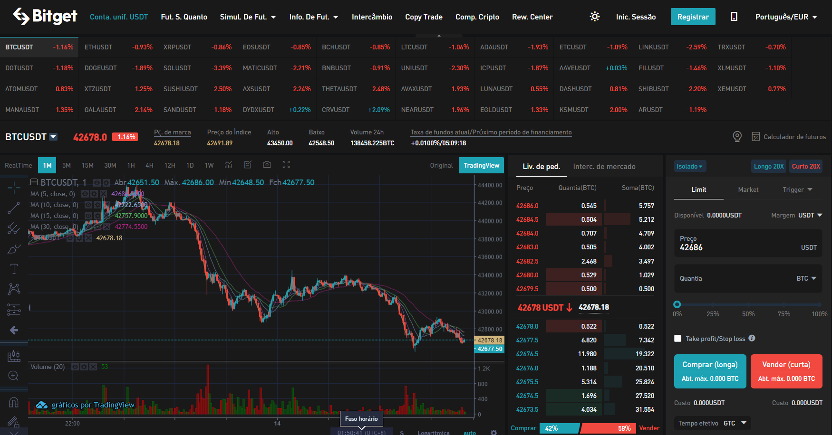
Task: Open Rew. Center menu item
Action: [x=532, y=17]
